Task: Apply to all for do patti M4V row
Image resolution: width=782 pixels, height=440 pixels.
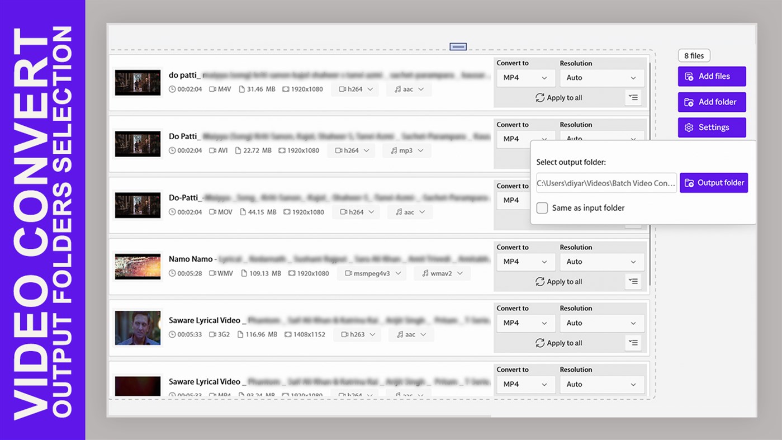Action: point(558,98)
